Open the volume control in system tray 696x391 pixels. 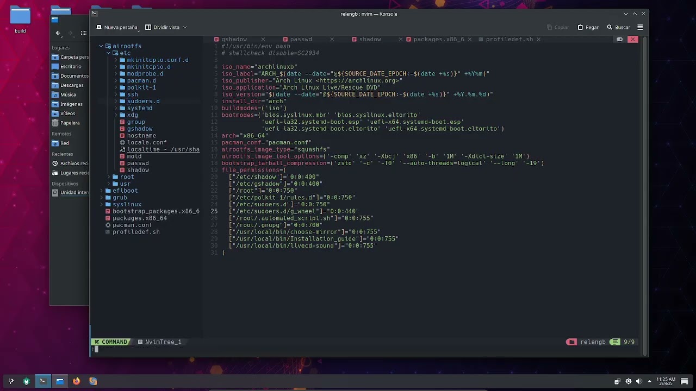click(639, 381)
